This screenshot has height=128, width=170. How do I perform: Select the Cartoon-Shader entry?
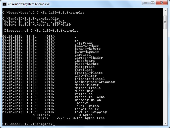(x=89, y=58)
